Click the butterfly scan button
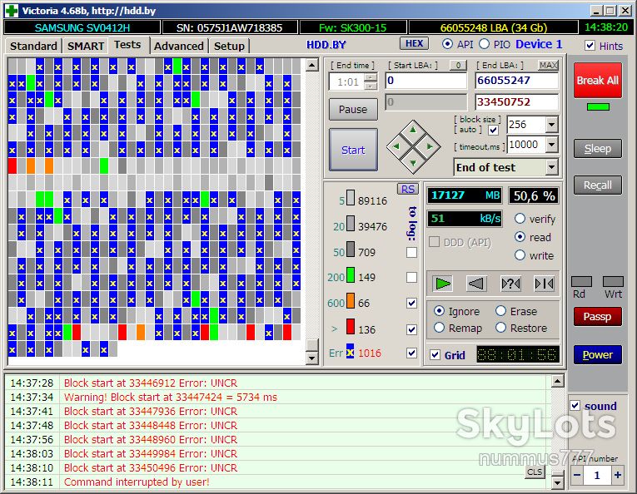637x494 pixels. click(545, 284)
